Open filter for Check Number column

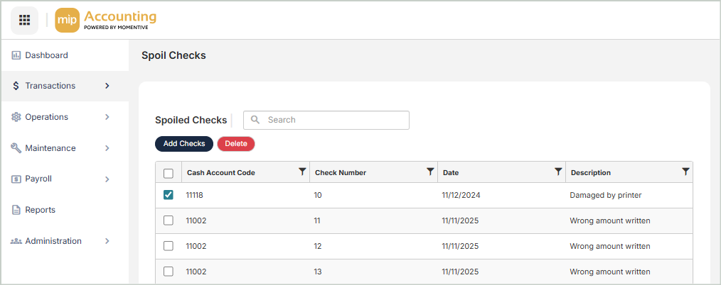point(430,172)
